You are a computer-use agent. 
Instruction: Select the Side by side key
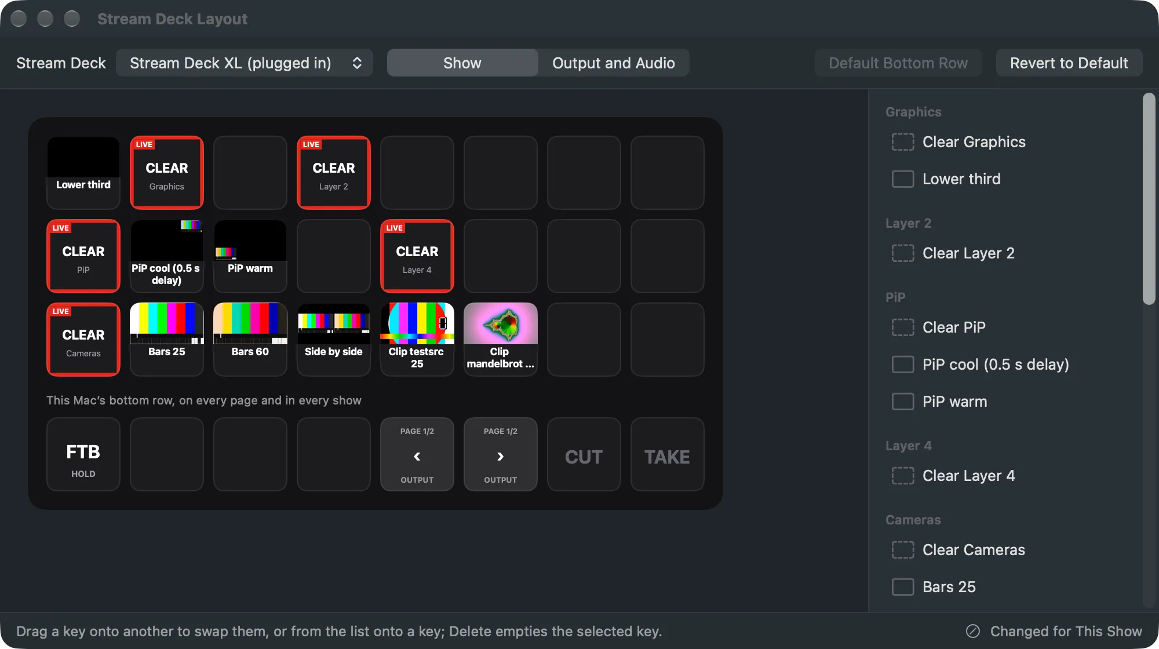point(334,340)
